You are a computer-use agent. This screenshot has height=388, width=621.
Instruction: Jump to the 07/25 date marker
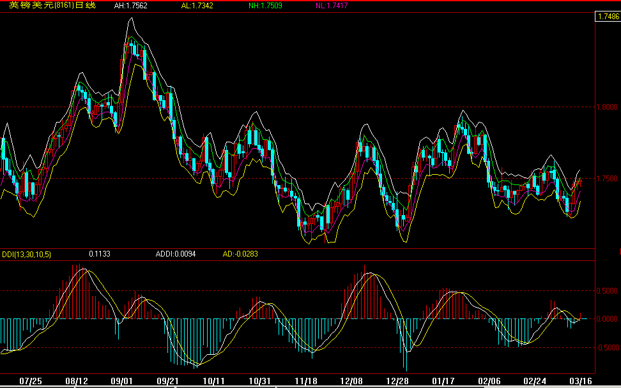30,381
